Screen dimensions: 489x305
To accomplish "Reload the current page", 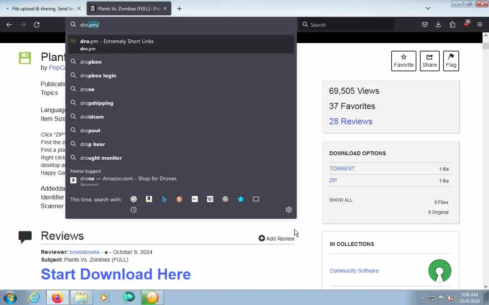I will point(37,25).
